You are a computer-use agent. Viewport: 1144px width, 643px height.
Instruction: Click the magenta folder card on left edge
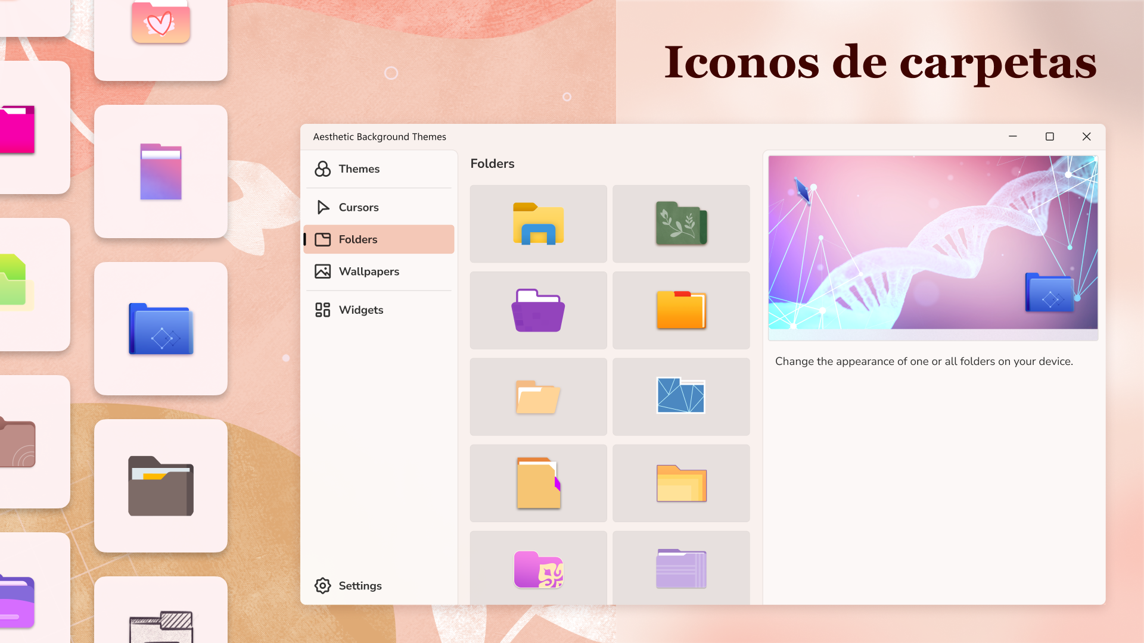[x=35, y=127]
